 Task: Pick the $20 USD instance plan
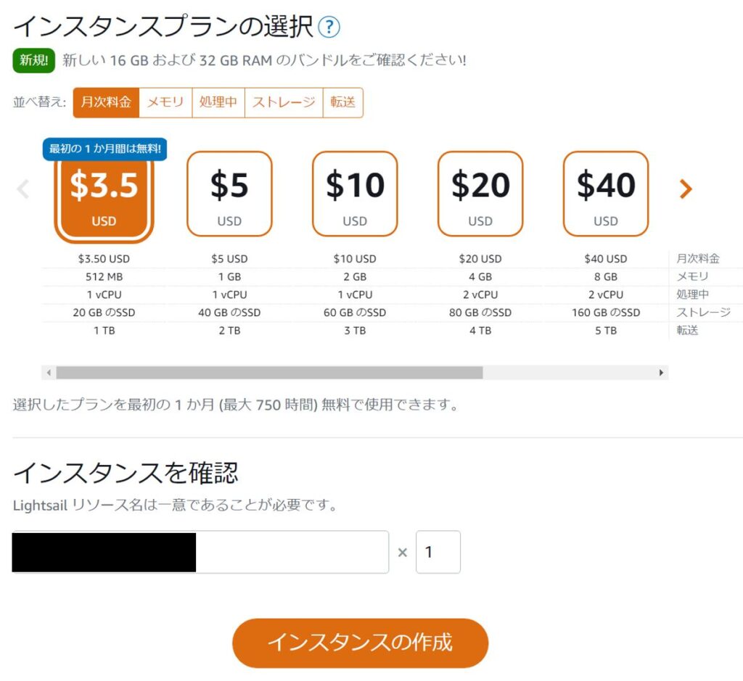[480, 194]
